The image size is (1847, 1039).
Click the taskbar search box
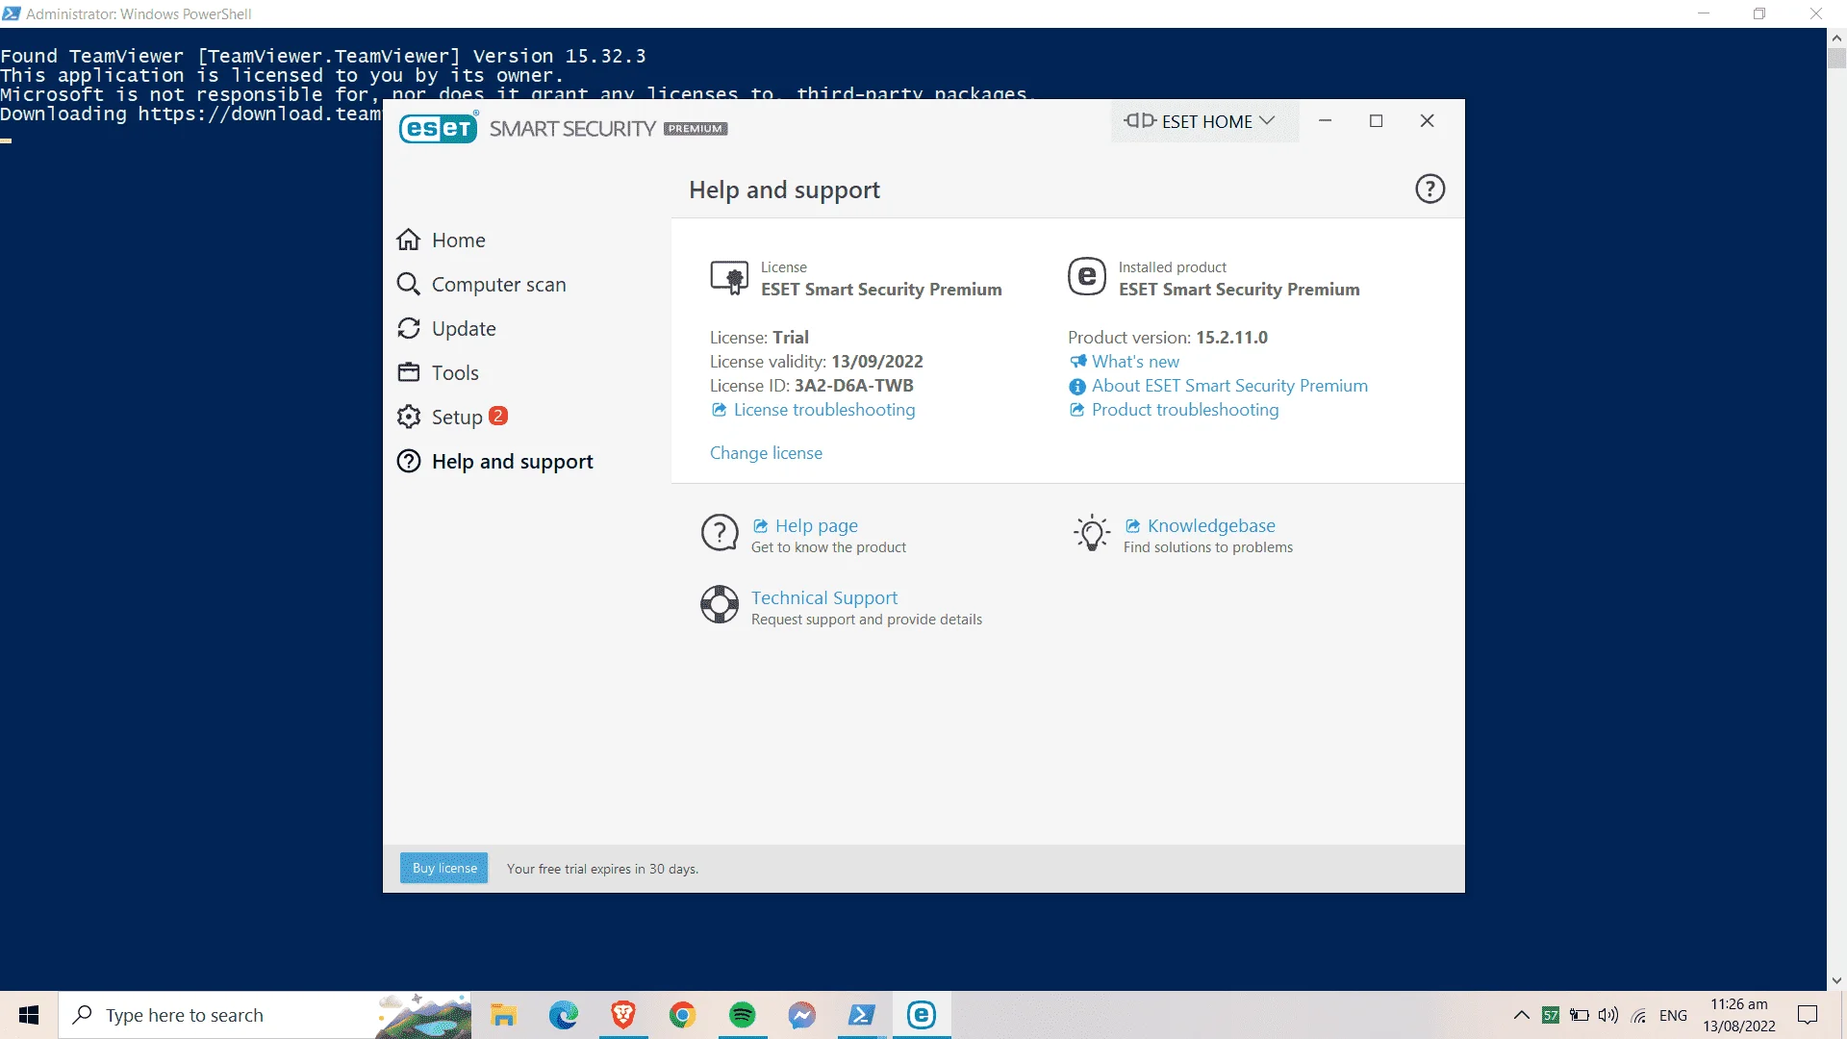point(265,1015)
